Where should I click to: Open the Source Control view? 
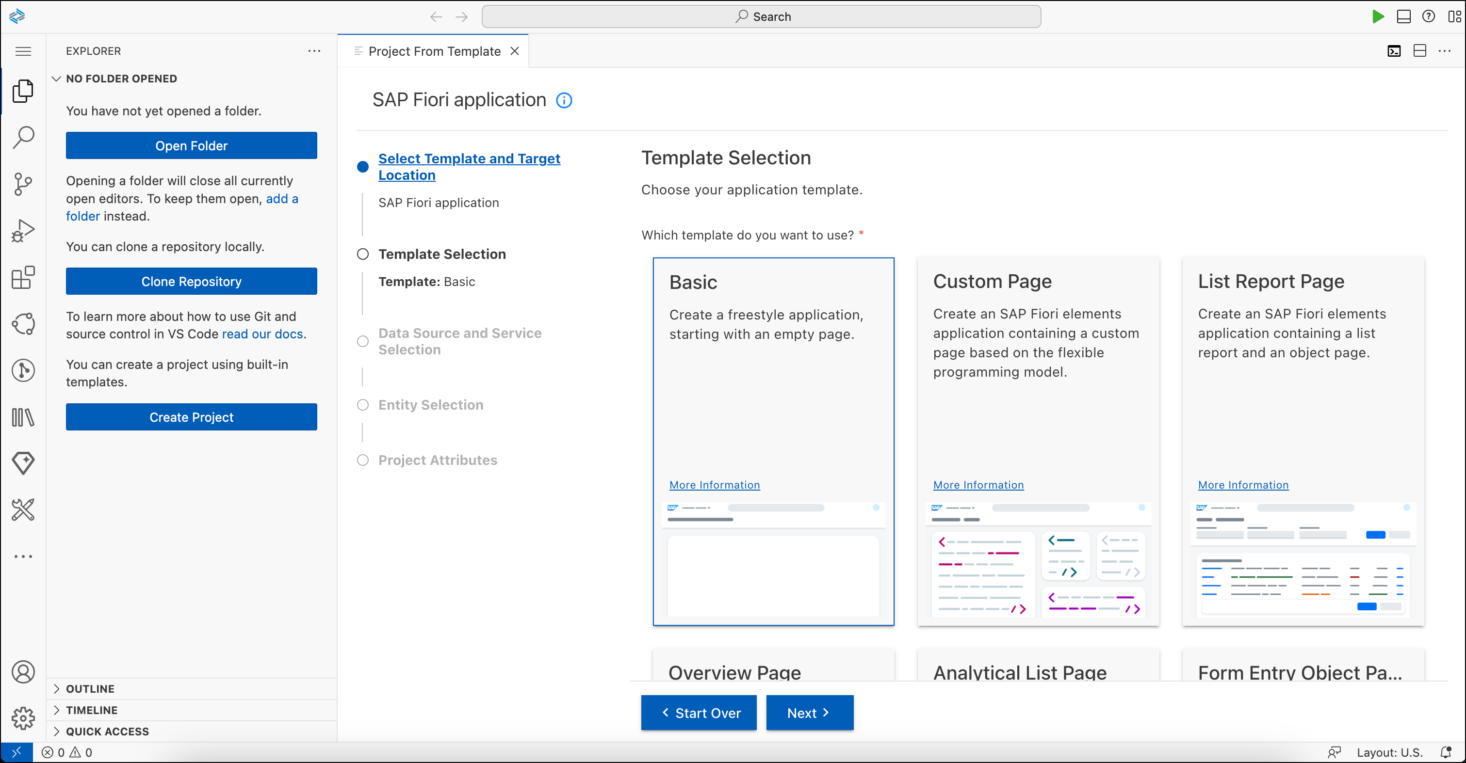pos(23,184)
